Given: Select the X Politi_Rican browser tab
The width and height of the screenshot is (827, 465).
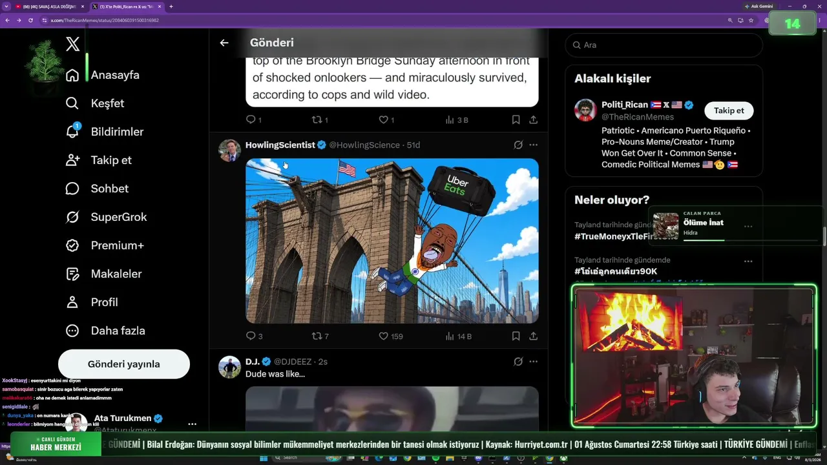Looking at the screenshot, I should 126,6.
